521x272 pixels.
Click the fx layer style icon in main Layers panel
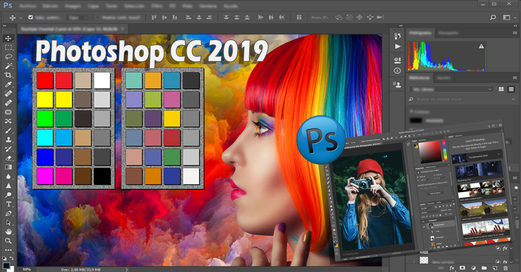pos(452,268)
